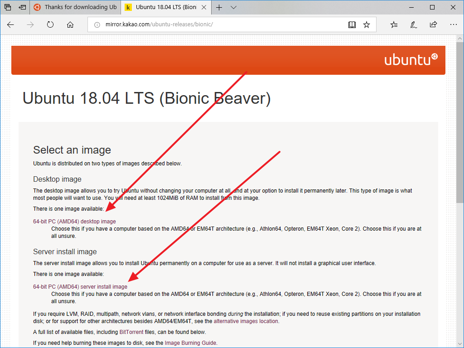Open the home page
464x348 pixels.
coord(70,24)
